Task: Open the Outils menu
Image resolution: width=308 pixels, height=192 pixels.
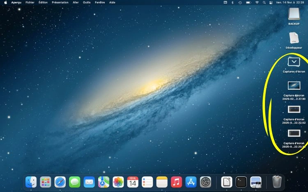Action: [x=87, y=2]
